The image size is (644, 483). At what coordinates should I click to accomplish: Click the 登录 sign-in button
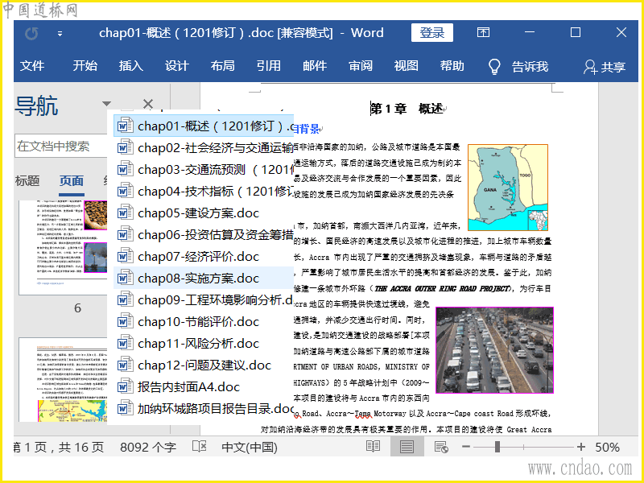tap(432, 33)
